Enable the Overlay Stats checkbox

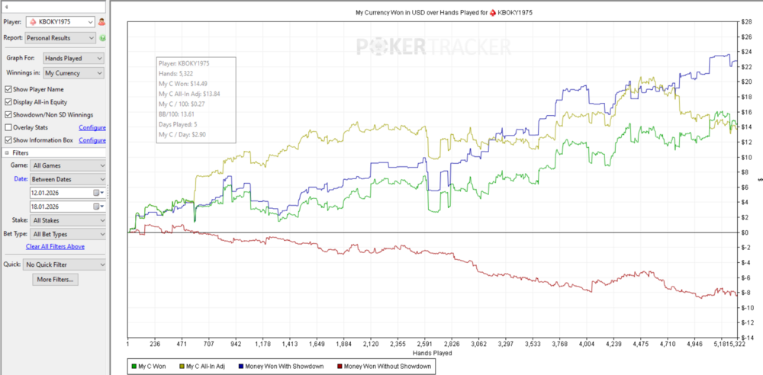pyautogui.click(x=8, y=127)
